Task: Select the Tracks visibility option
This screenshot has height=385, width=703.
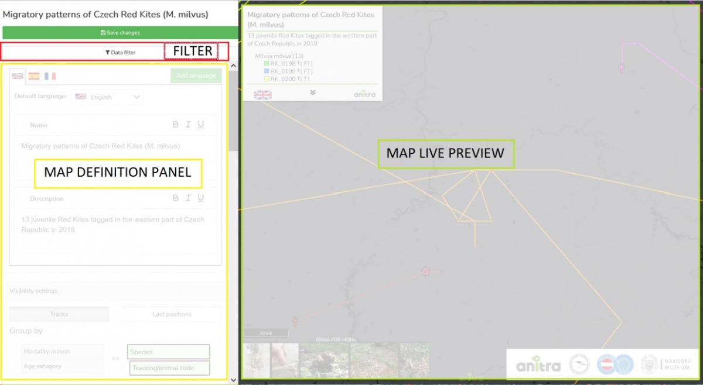Action: pos(59,314)
